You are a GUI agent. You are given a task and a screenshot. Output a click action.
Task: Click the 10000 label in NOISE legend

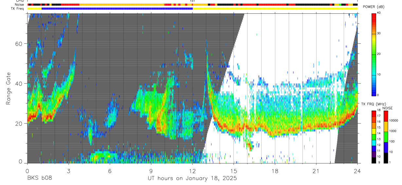tap(393, 120)
